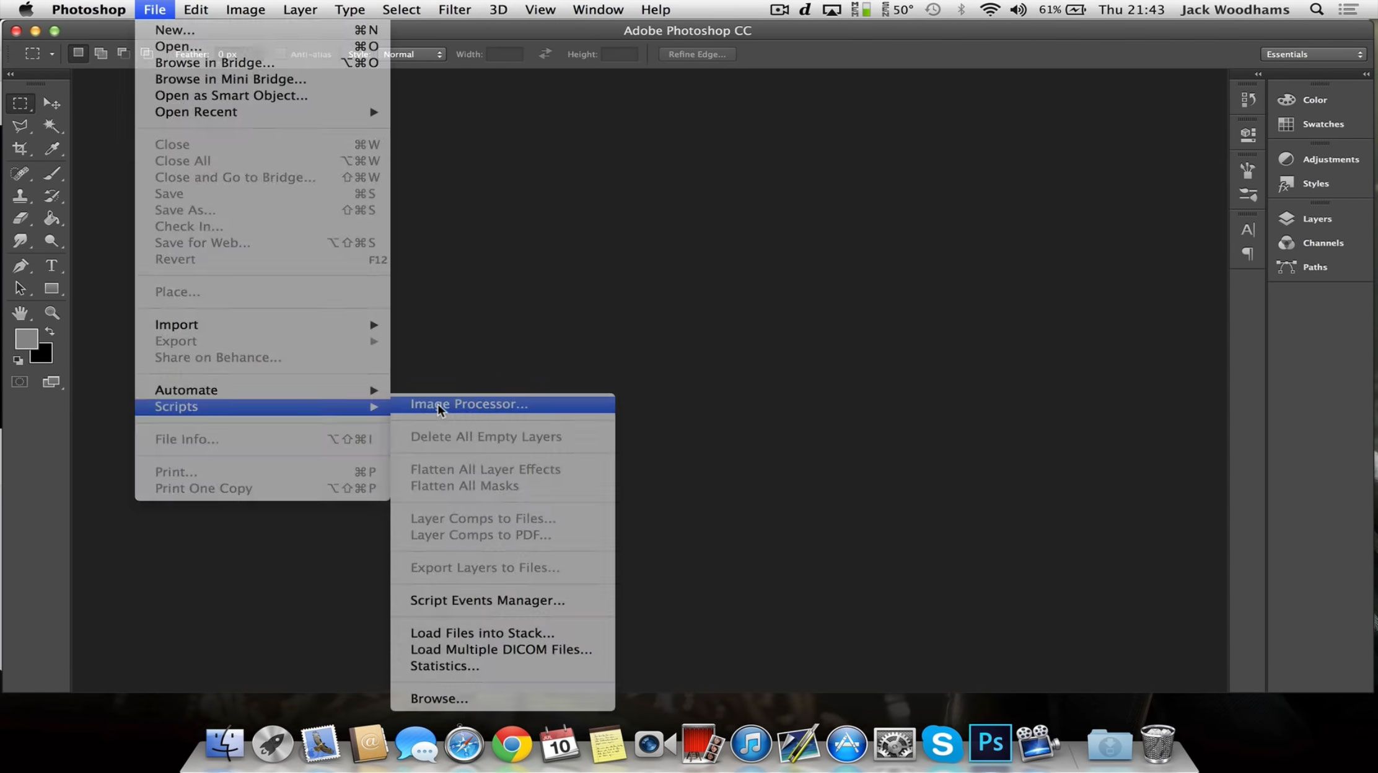Open Image Processor script dialog
This screenshot has height=773, width=1378.
470,404
